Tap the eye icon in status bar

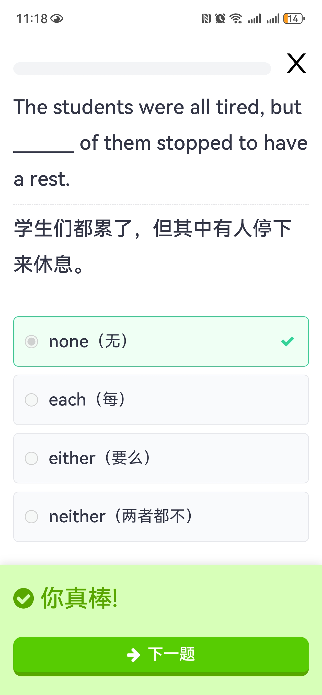[57, 19]
